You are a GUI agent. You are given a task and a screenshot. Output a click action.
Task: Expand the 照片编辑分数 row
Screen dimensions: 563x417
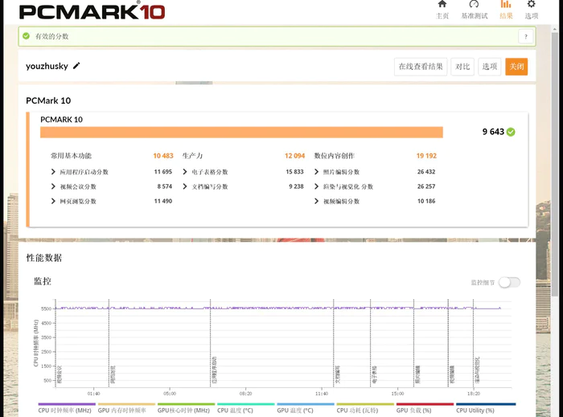click(316, 172)
